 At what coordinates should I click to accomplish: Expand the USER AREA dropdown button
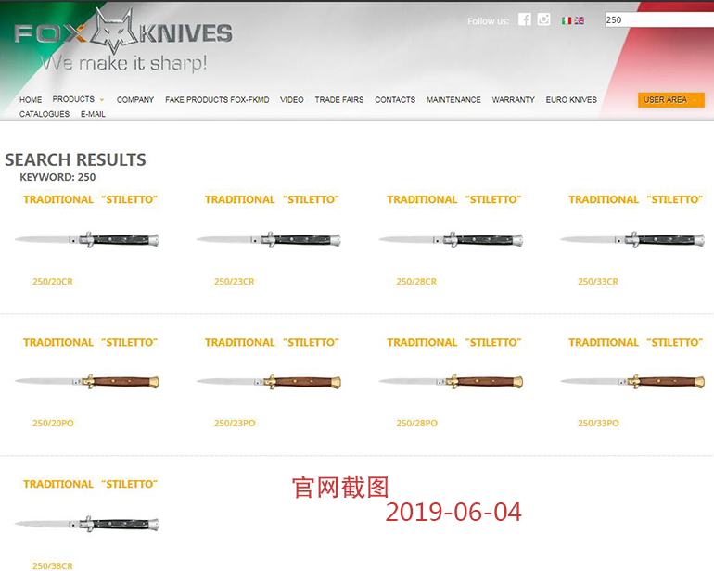pos(671,100)
